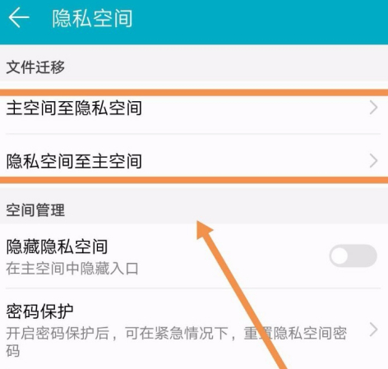388x369 pixels.
Task: Tap the chevron beside 密码保护
Action: coord(373,330)
